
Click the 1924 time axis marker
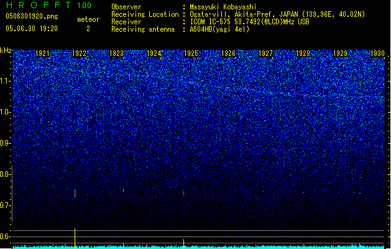pos(154,54)
